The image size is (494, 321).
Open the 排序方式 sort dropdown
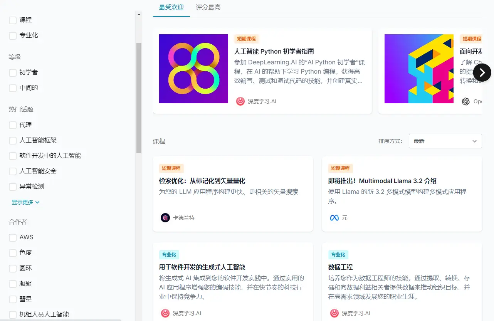pyautogui.click(x=445, y=141)
